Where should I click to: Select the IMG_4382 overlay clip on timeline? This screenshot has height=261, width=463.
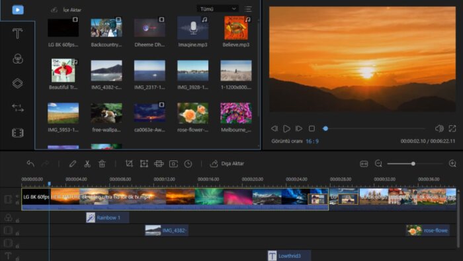pyautogui.click(x=167, y=231)
